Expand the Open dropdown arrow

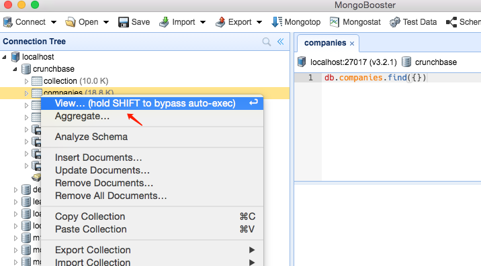click(x=106, y=22)
